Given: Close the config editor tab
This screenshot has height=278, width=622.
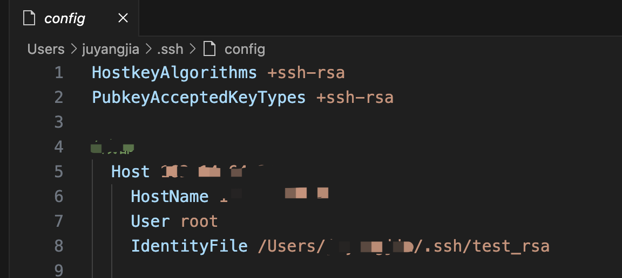Looking at the screenshot, I should (123, 18).
